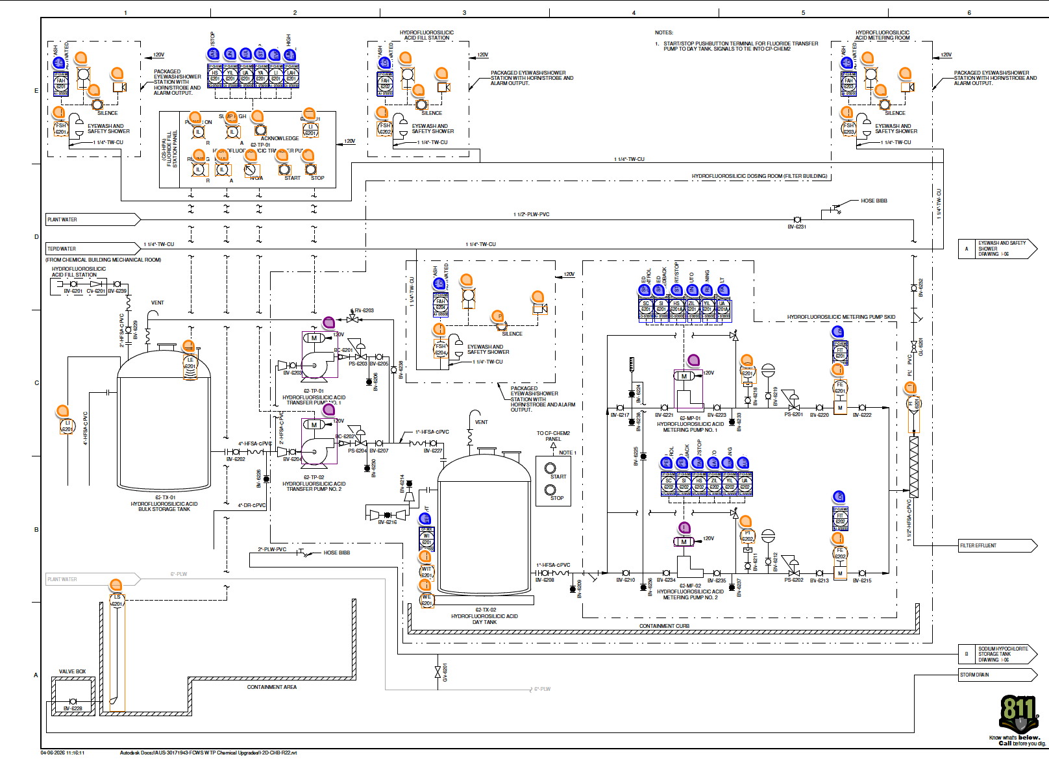The image size is (1049, 761).
Task: Click the START pushbutton symbol on CF-CHEM2 panel
Action: 550,468
